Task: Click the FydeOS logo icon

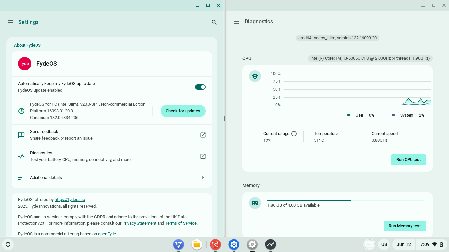Action: [25, 64]
